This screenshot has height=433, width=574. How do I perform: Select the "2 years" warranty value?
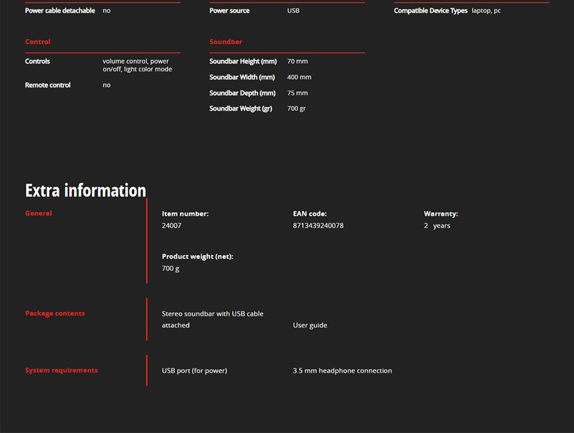[x=437, y=226]
